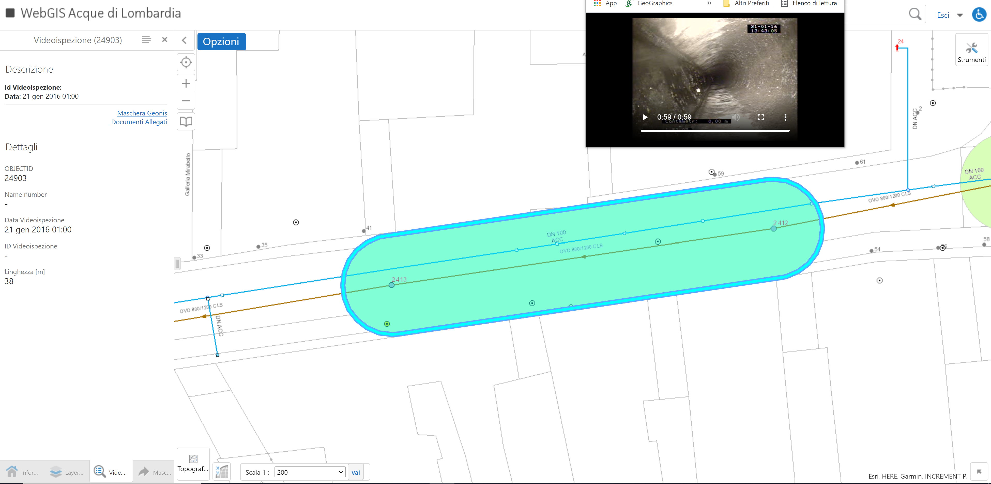
Task: Click the red marker labeled 24
Action: coord(897,47)
